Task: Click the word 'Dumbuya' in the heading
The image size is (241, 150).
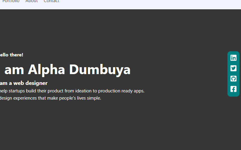Action: coord(100,70)
